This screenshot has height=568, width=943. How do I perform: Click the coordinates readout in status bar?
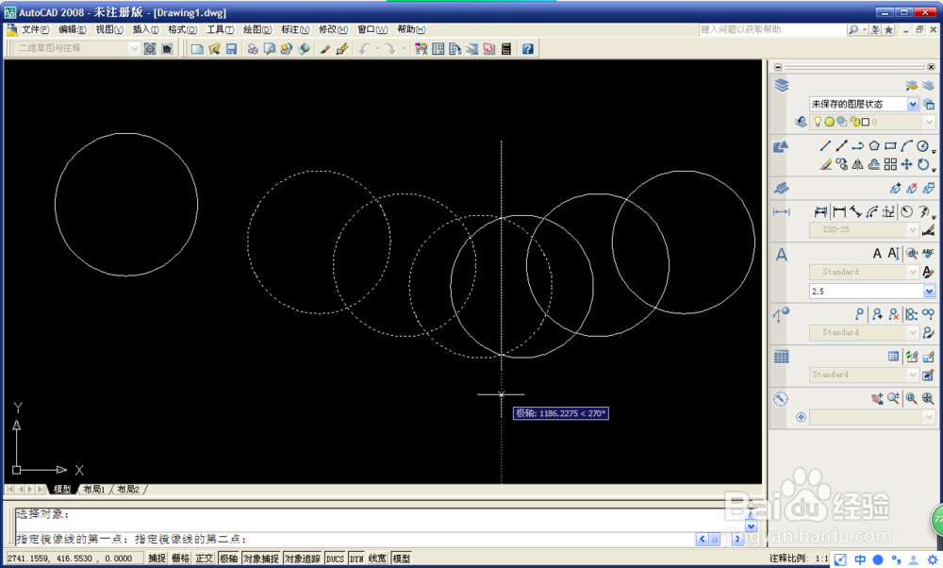tap(74, 559)
